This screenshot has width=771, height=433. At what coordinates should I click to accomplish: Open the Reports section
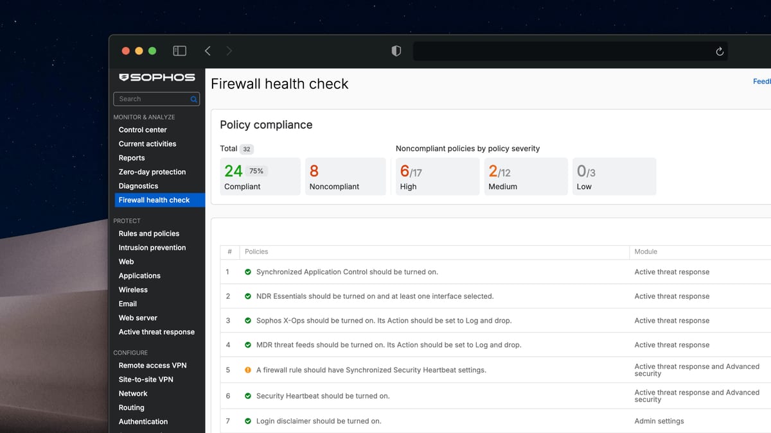click(x=132, y=158)
